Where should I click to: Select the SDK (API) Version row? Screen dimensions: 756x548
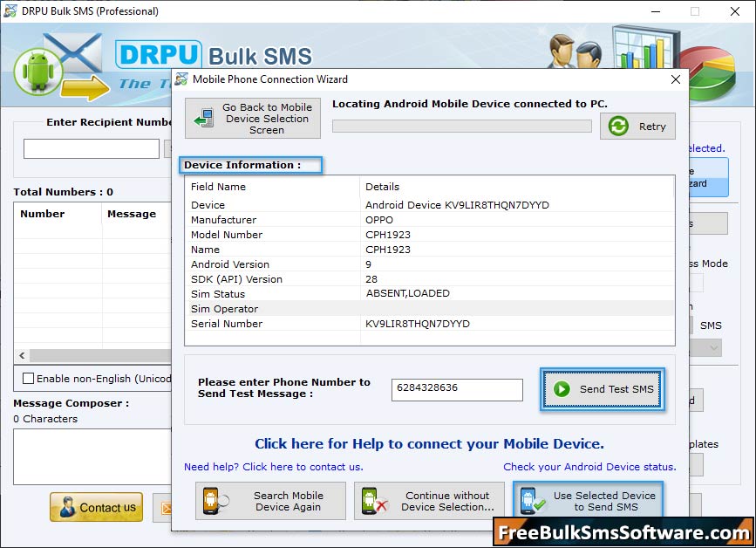click(x=429, y=279)
